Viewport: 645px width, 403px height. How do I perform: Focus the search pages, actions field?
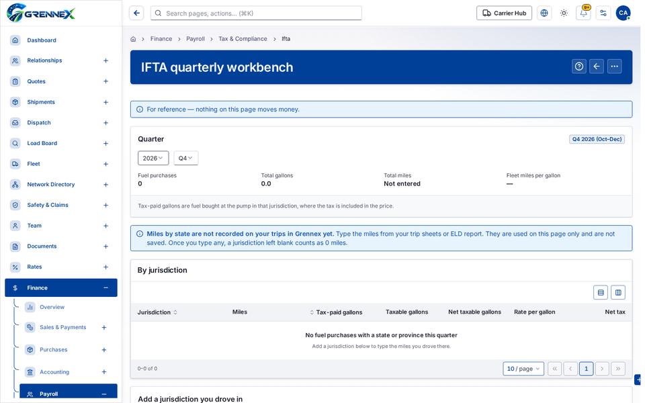(256, 13)
